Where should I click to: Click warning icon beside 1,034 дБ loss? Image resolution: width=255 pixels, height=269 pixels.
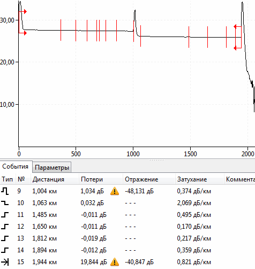point(115,191)
